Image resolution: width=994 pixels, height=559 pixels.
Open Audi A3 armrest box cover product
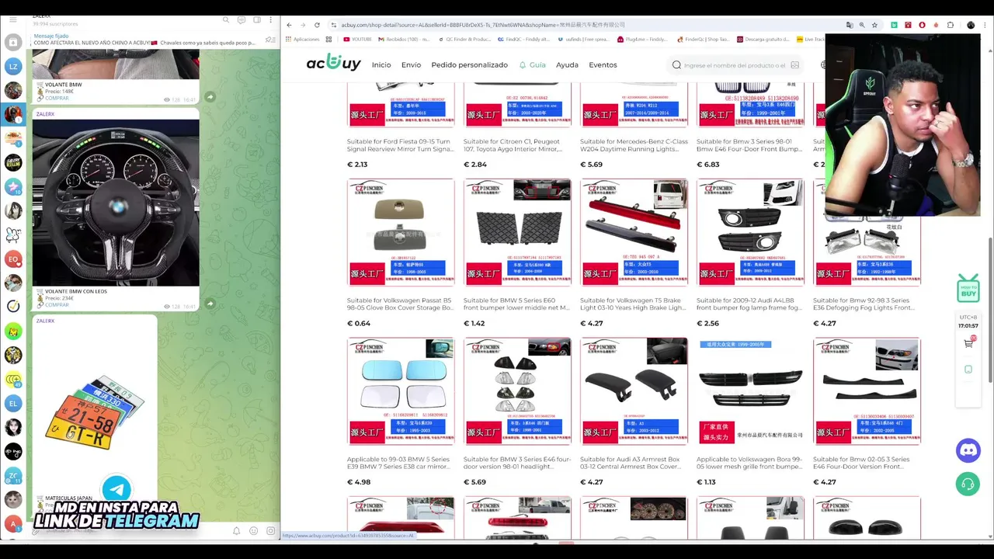coord(634,391)
